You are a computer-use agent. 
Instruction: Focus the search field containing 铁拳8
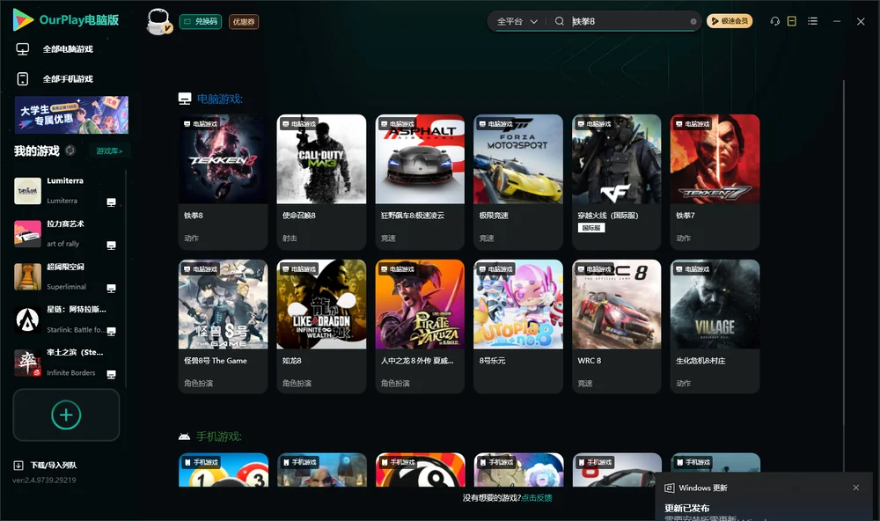tap(628, 21)
